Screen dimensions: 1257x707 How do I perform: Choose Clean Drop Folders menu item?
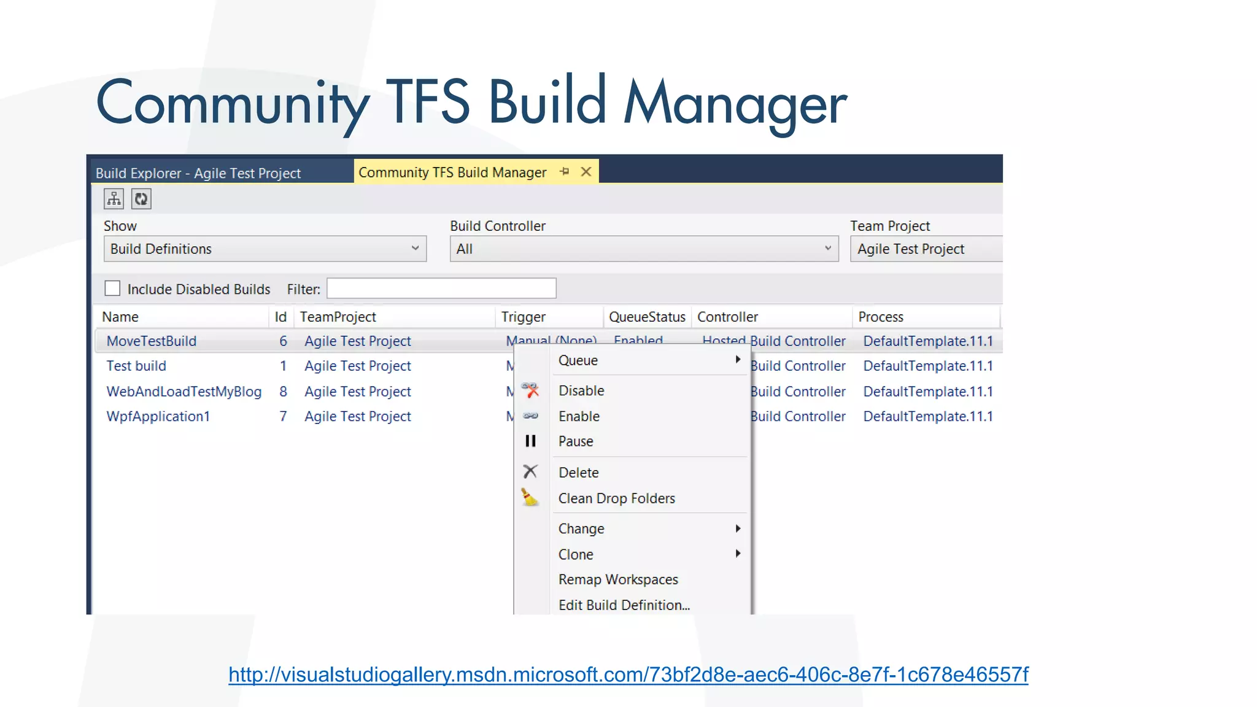click(x=616, y=498)
